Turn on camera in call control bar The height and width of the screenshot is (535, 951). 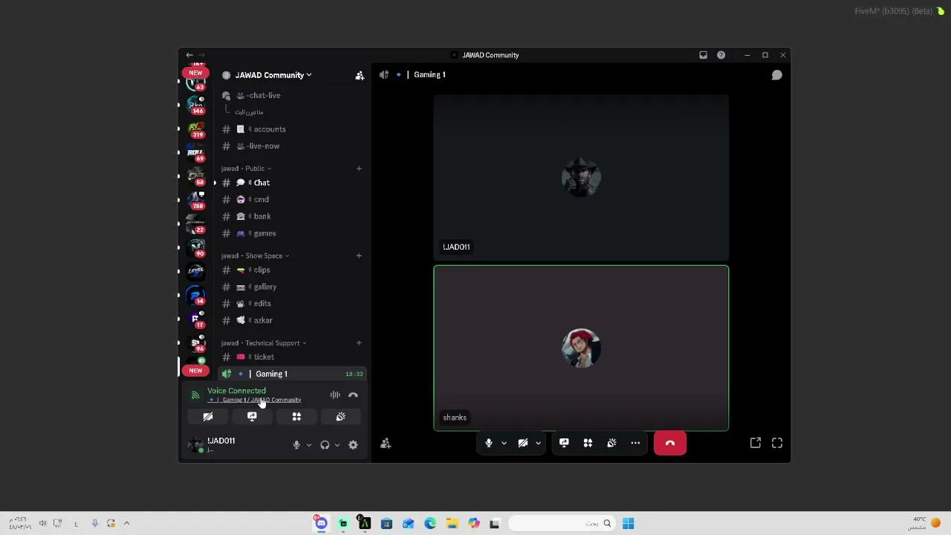(x=523, y=443)
